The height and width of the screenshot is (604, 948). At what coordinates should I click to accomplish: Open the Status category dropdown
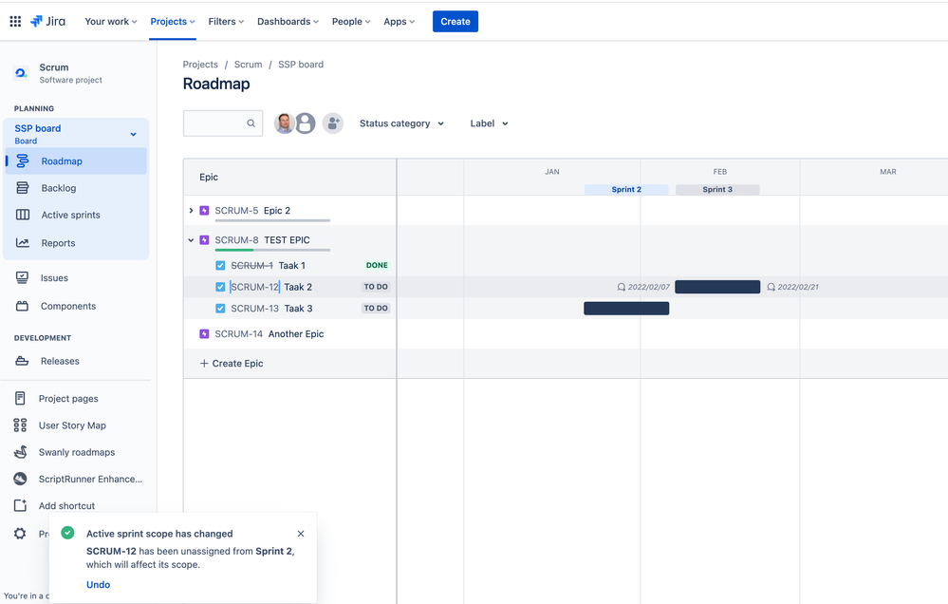pyautogui.click(x=401, y=123)
